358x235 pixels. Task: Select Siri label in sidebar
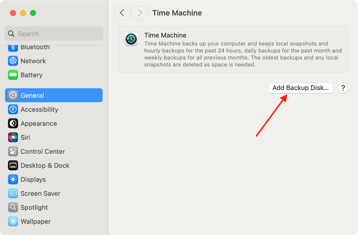click(x=26, y=138)
